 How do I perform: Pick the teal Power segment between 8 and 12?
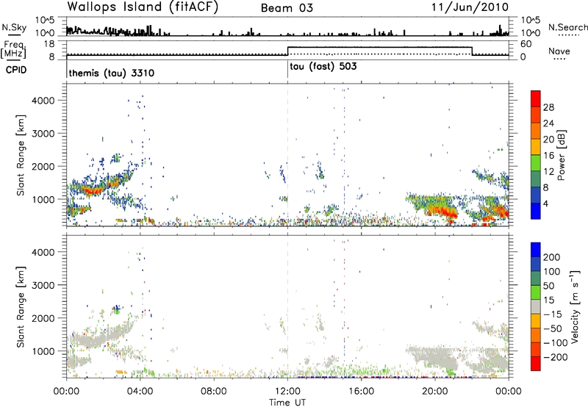click(536, 179)
